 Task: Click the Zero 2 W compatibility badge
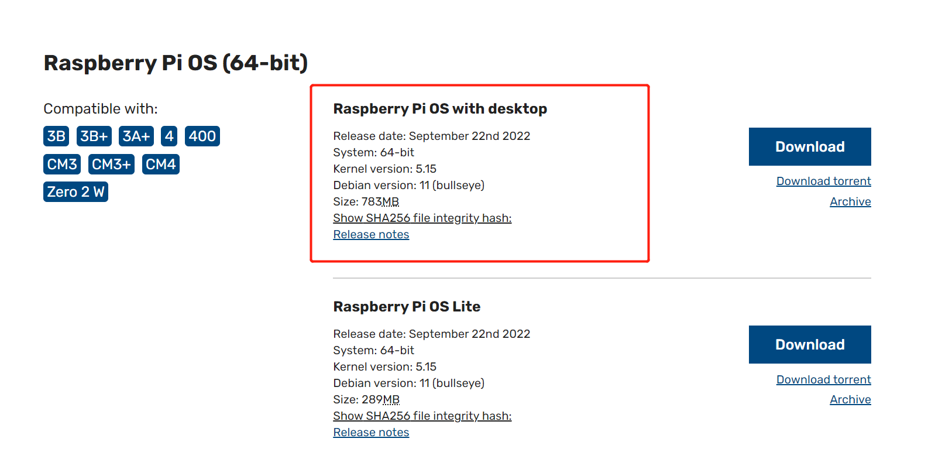(x=75, y=191)
